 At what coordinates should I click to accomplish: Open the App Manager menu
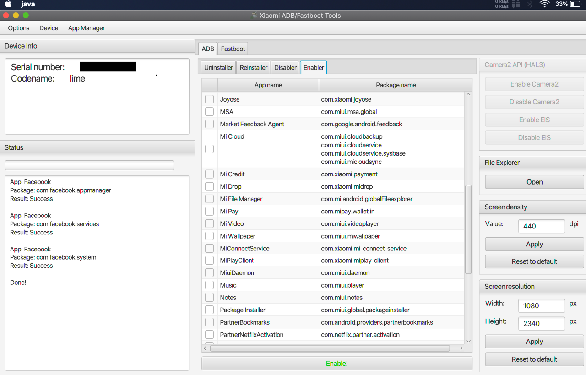point(87,28)
